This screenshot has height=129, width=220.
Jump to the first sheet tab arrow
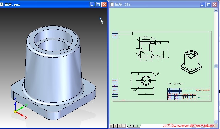pyautogui.click(x=111, y=126)
